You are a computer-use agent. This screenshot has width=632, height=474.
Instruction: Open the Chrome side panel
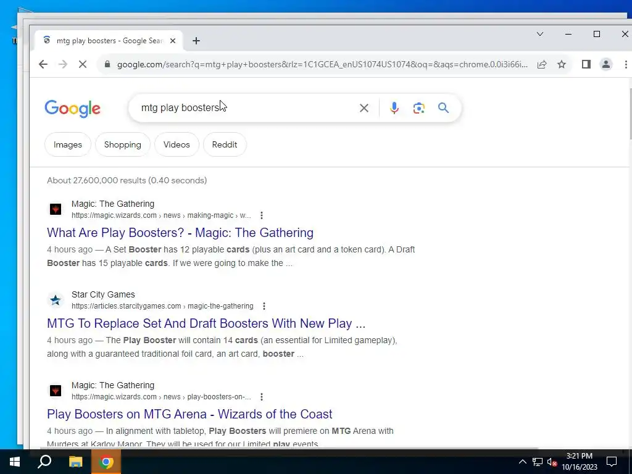pyautogui.click(x=586, y=64)
